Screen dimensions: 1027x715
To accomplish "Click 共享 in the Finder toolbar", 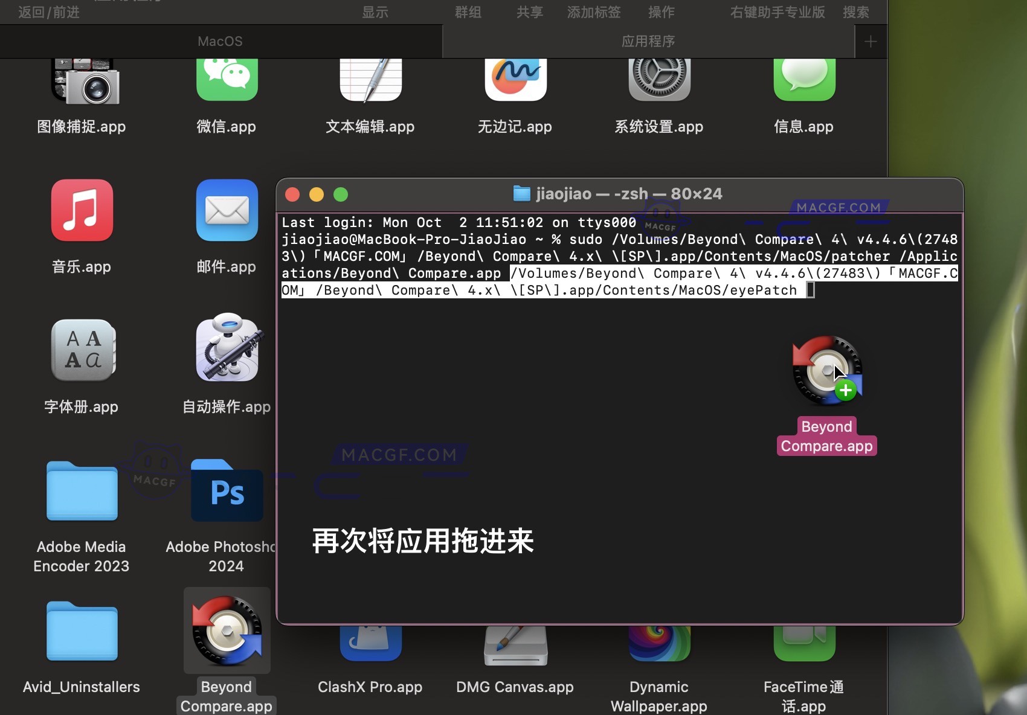I will [529, 12].
